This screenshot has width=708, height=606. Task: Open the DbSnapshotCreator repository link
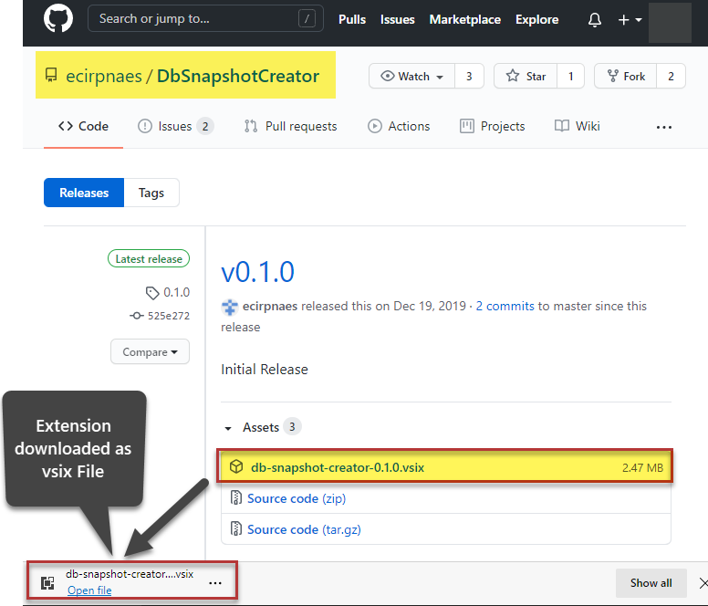click(238, 76)
